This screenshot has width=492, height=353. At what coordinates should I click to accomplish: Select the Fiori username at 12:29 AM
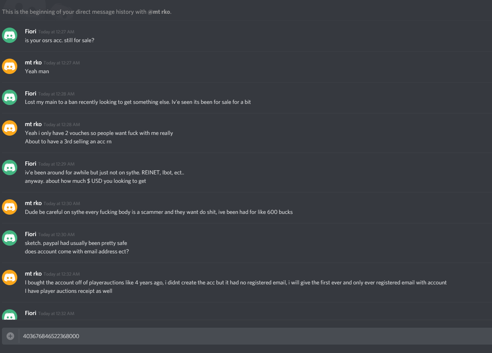click(31, 164)
